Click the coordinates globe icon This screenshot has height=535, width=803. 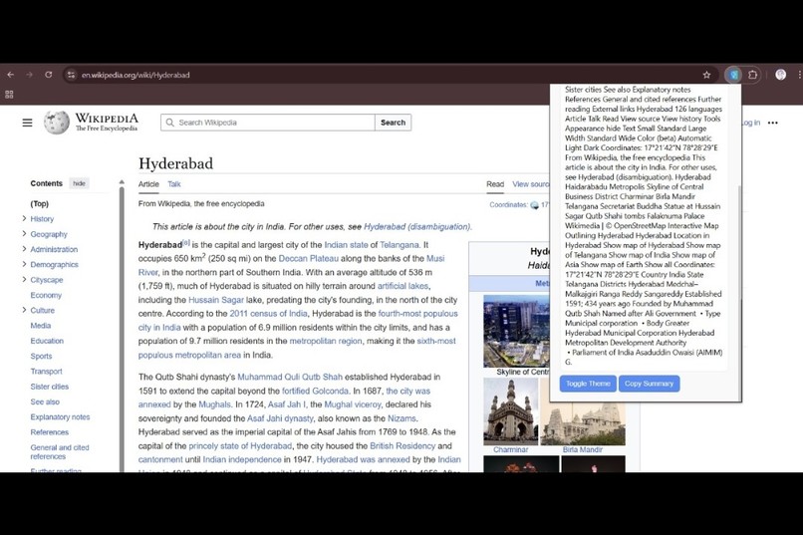(534, 205)
